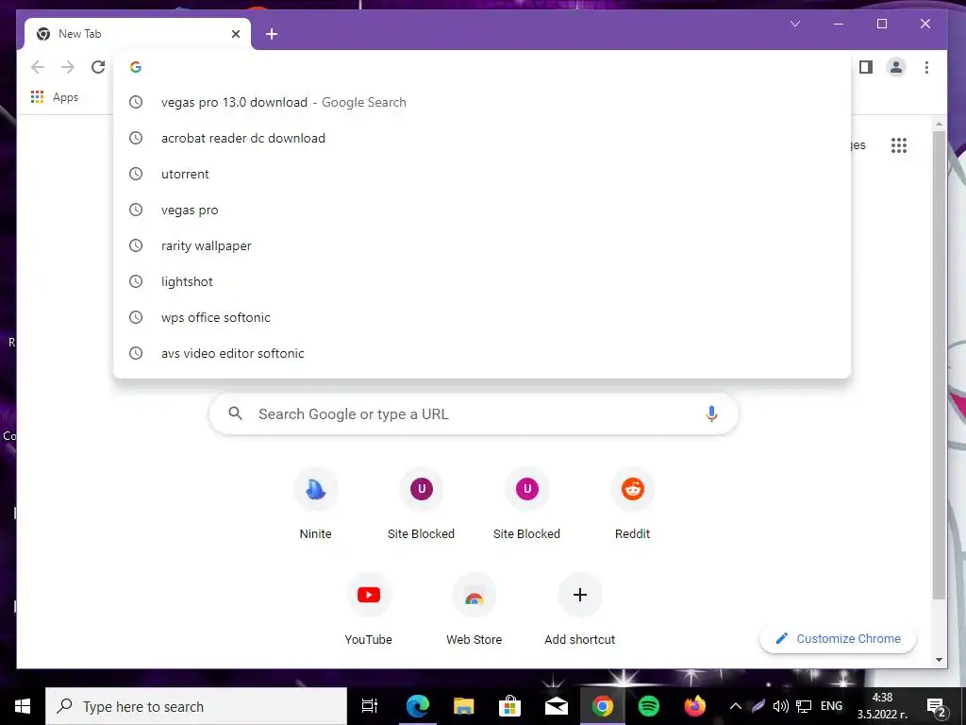Viewport: 966px width, 725px height.
Task: Show hidden tray icons chevron
Action: tap(736, 706)
